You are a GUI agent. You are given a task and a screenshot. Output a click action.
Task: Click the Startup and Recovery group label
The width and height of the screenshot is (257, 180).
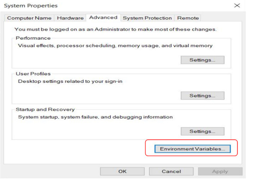(45, 109)
